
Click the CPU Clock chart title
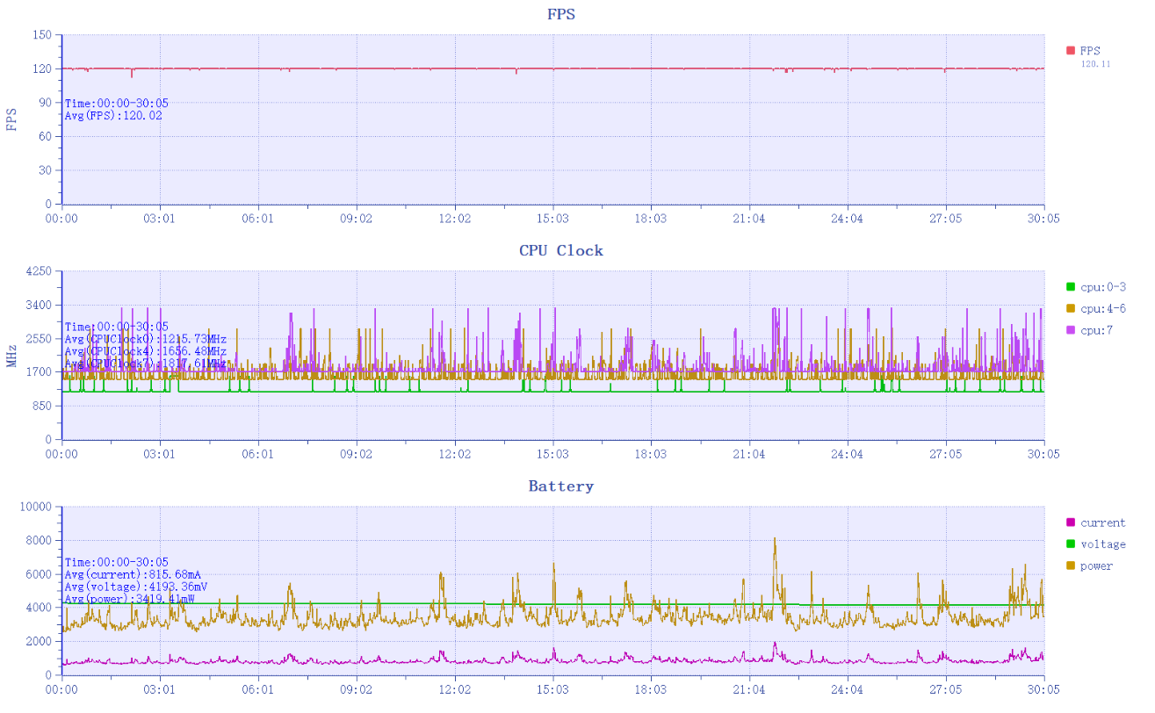(561, 250)
